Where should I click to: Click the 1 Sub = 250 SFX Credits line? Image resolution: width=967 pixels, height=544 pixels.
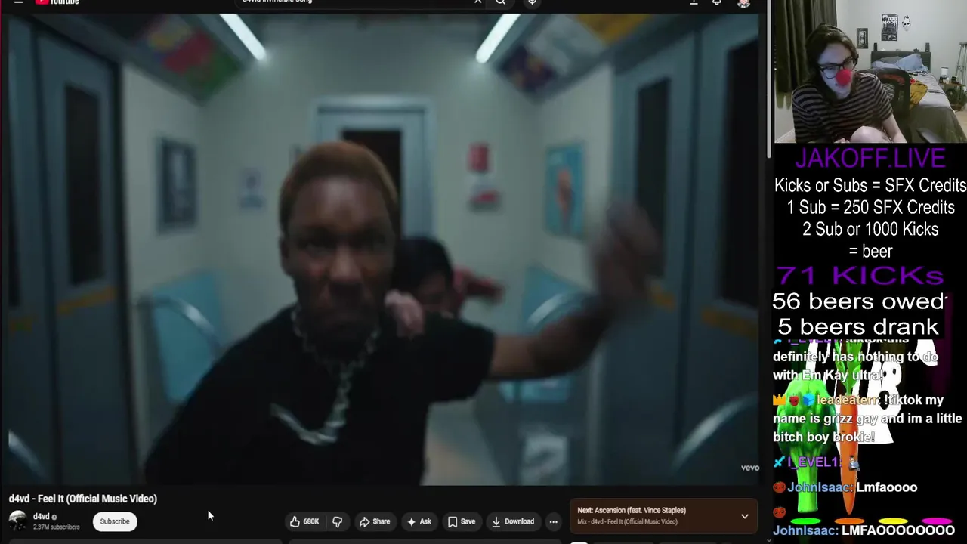click(x=870, y=208)
